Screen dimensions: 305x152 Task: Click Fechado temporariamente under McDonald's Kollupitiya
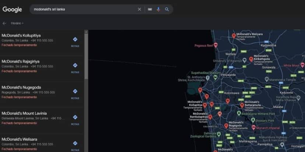pos(19,45)
